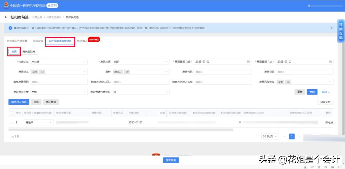
Task: Expand the 发票状态 multi-select
Action: (x=58, y=72)
